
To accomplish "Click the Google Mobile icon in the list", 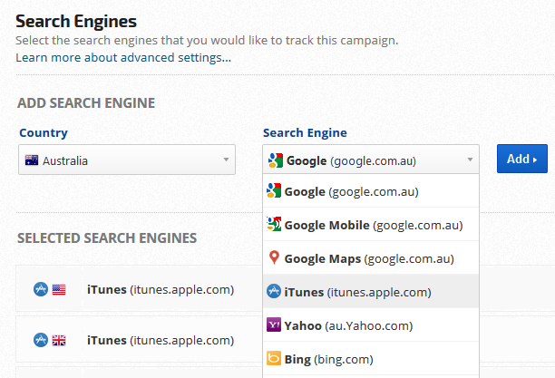I will 274,225.
